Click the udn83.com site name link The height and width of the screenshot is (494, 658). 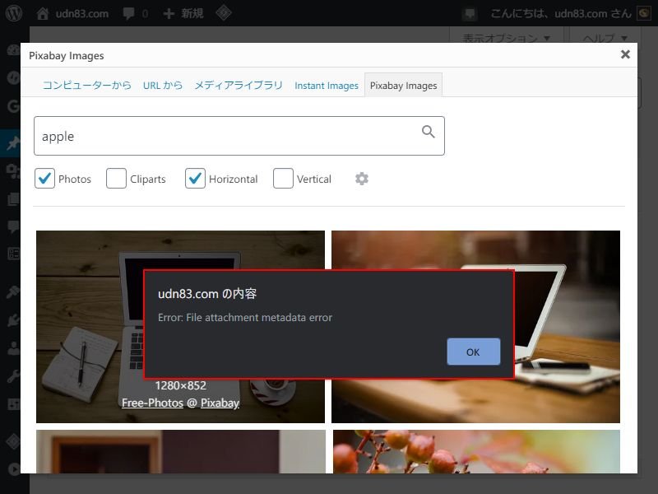point(81,13)
